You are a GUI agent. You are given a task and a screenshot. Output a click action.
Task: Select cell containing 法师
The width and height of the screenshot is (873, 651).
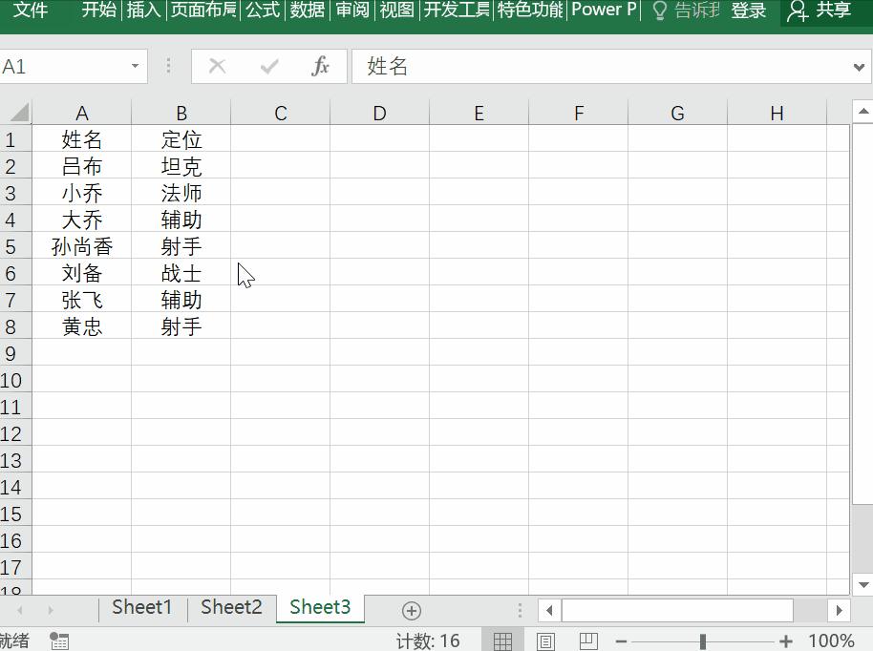(181, 193)
